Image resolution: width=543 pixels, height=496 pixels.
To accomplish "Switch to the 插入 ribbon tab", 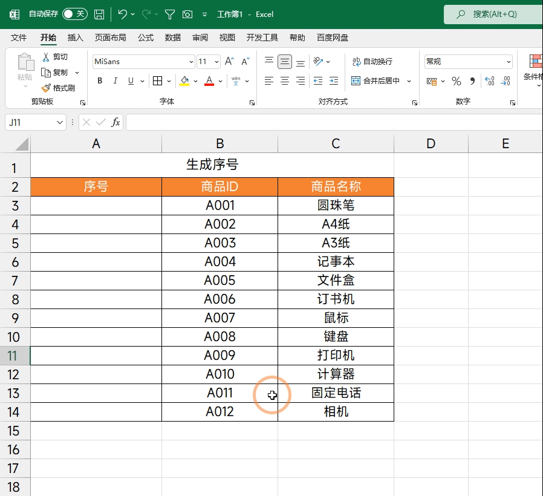I will click(76, 38).
